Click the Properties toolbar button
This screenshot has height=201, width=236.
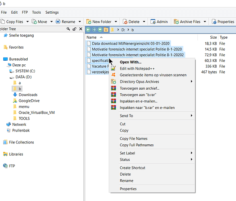tap(223, 22)
